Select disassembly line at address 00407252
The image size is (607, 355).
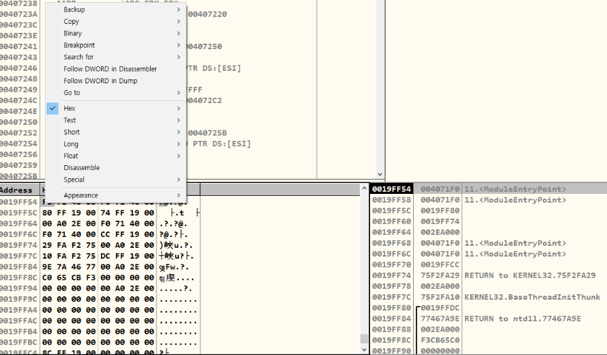click(18, 133)
